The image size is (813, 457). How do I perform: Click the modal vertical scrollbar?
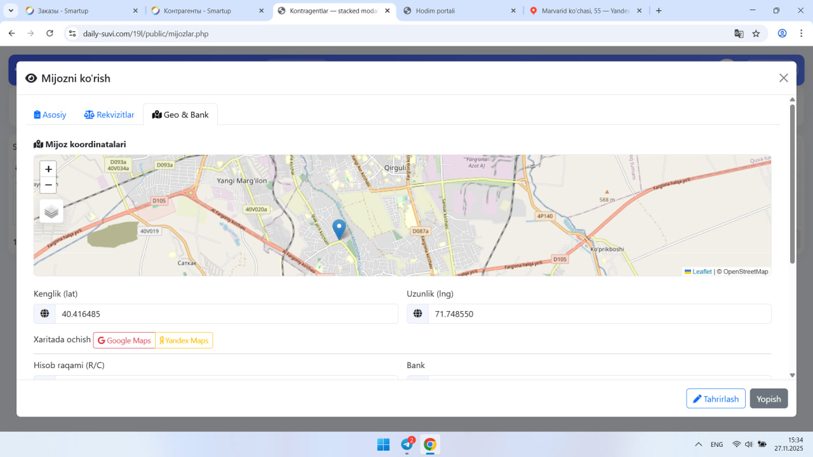[x=792, y=184]
